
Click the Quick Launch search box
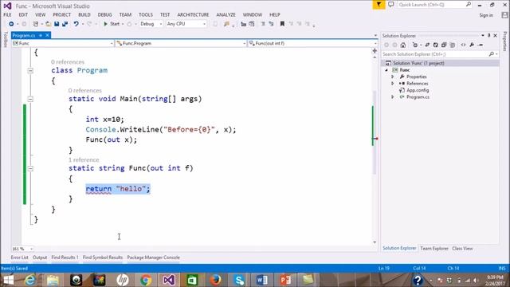(435, 5)
